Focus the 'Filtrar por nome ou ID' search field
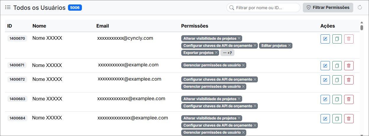The image size is (369, 136). [x=263, y=8]
